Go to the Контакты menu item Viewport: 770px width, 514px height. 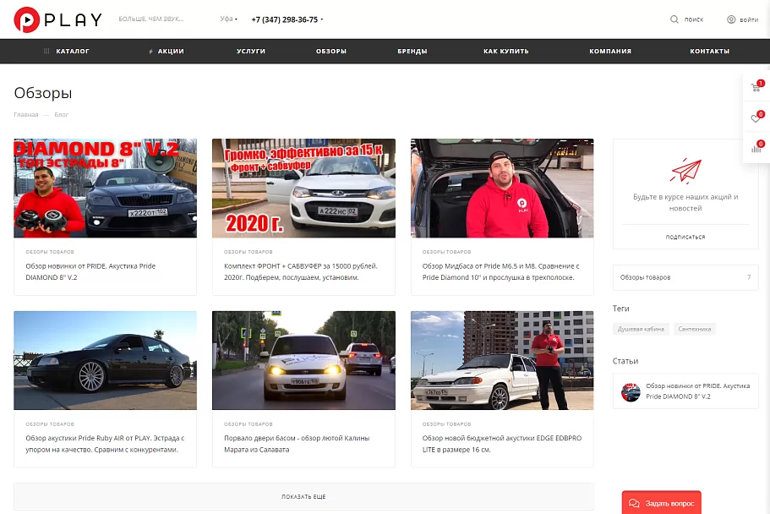tap(710, 51)
